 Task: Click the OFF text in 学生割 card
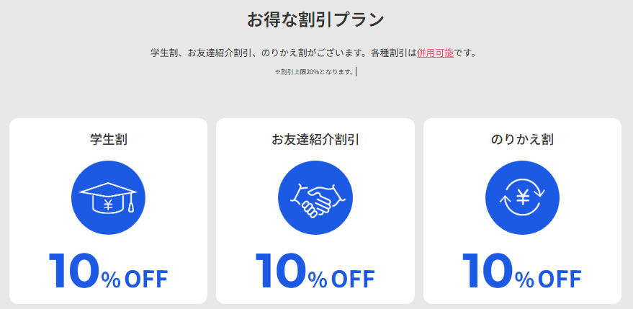point(146,279)
